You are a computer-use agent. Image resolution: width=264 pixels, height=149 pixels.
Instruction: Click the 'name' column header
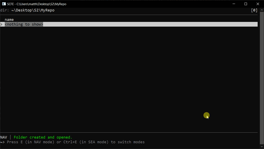click(x=9, y=20)
